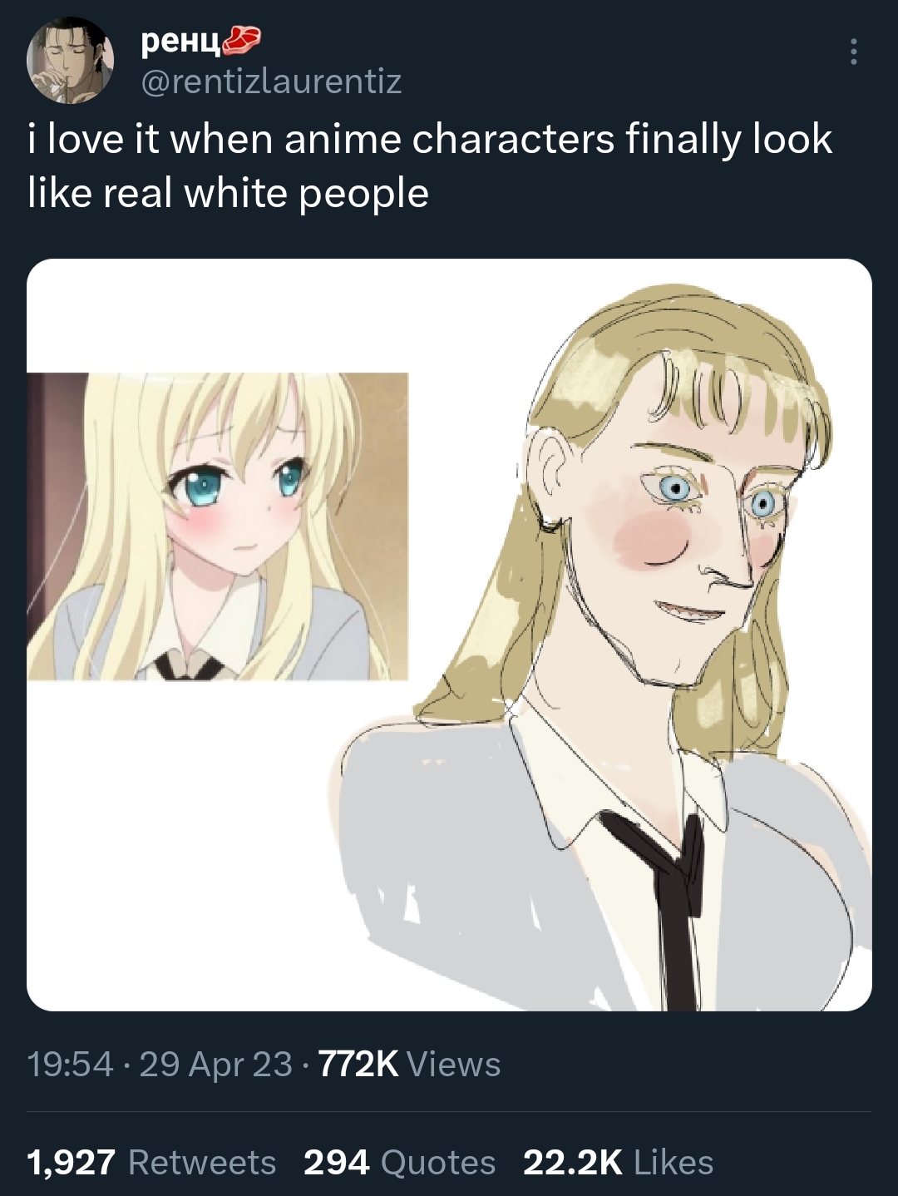View the 294 Quotes list

point(399,1162)
